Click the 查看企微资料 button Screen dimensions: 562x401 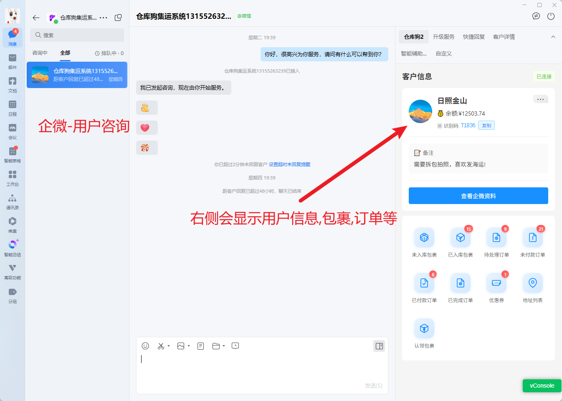[478, 196]
